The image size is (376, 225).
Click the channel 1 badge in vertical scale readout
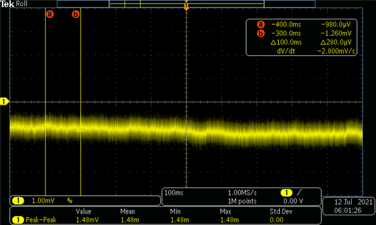point(18,201)
